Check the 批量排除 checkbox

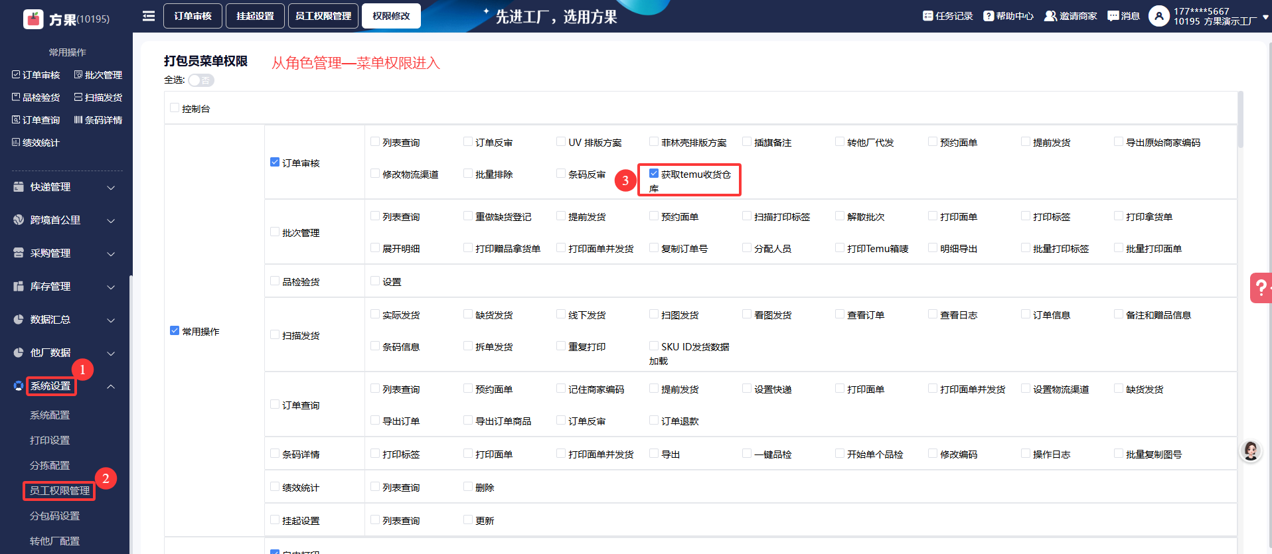468,173
